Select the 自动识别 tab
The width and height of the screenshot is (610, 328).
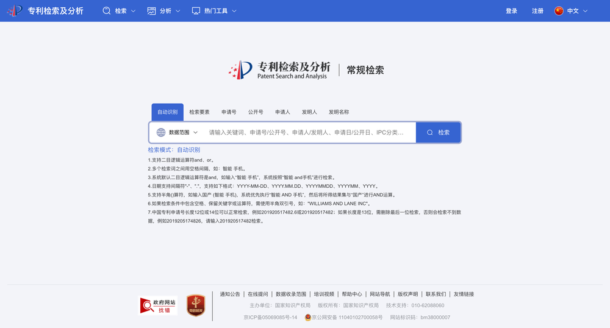pyautogui.click(x=167, y=112)
